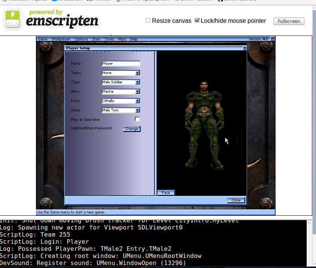Open the Multiplayer menu
The width and height of the screenshot is (316, 268).
[61, 39]
